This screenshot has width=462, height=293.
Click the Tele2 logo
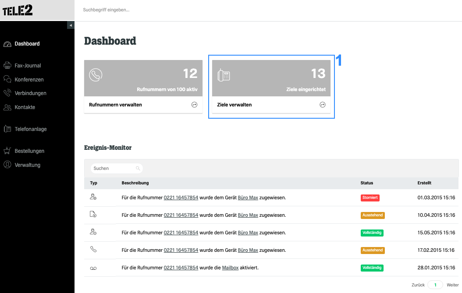point(18,11)
